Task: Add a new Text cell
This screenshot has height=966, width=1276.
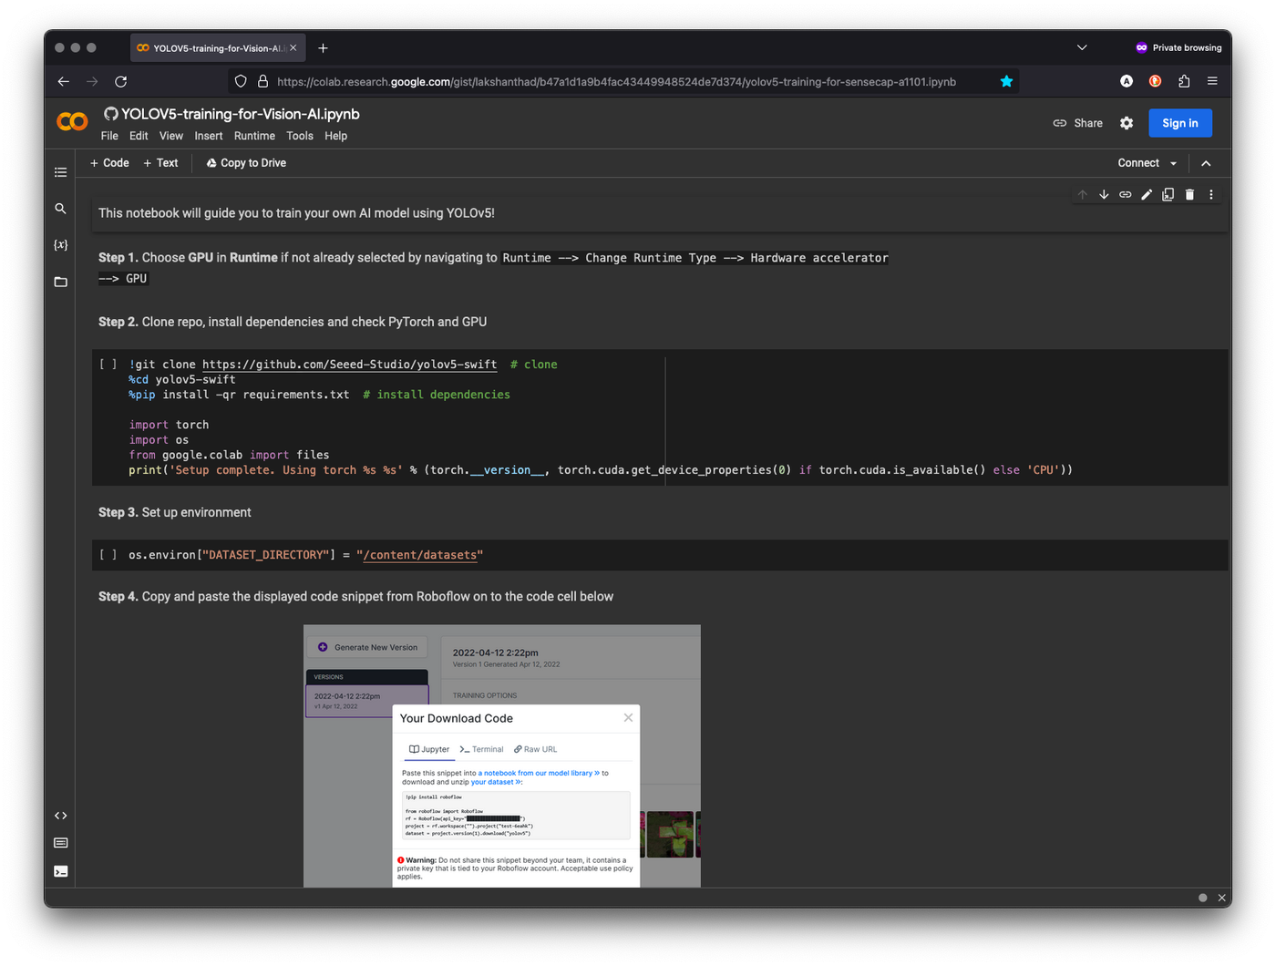Action: click(160, 163)
